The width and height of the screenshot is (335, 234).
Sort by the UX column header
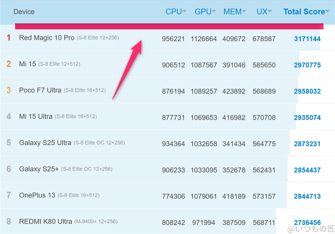click(x=261, y=12)
